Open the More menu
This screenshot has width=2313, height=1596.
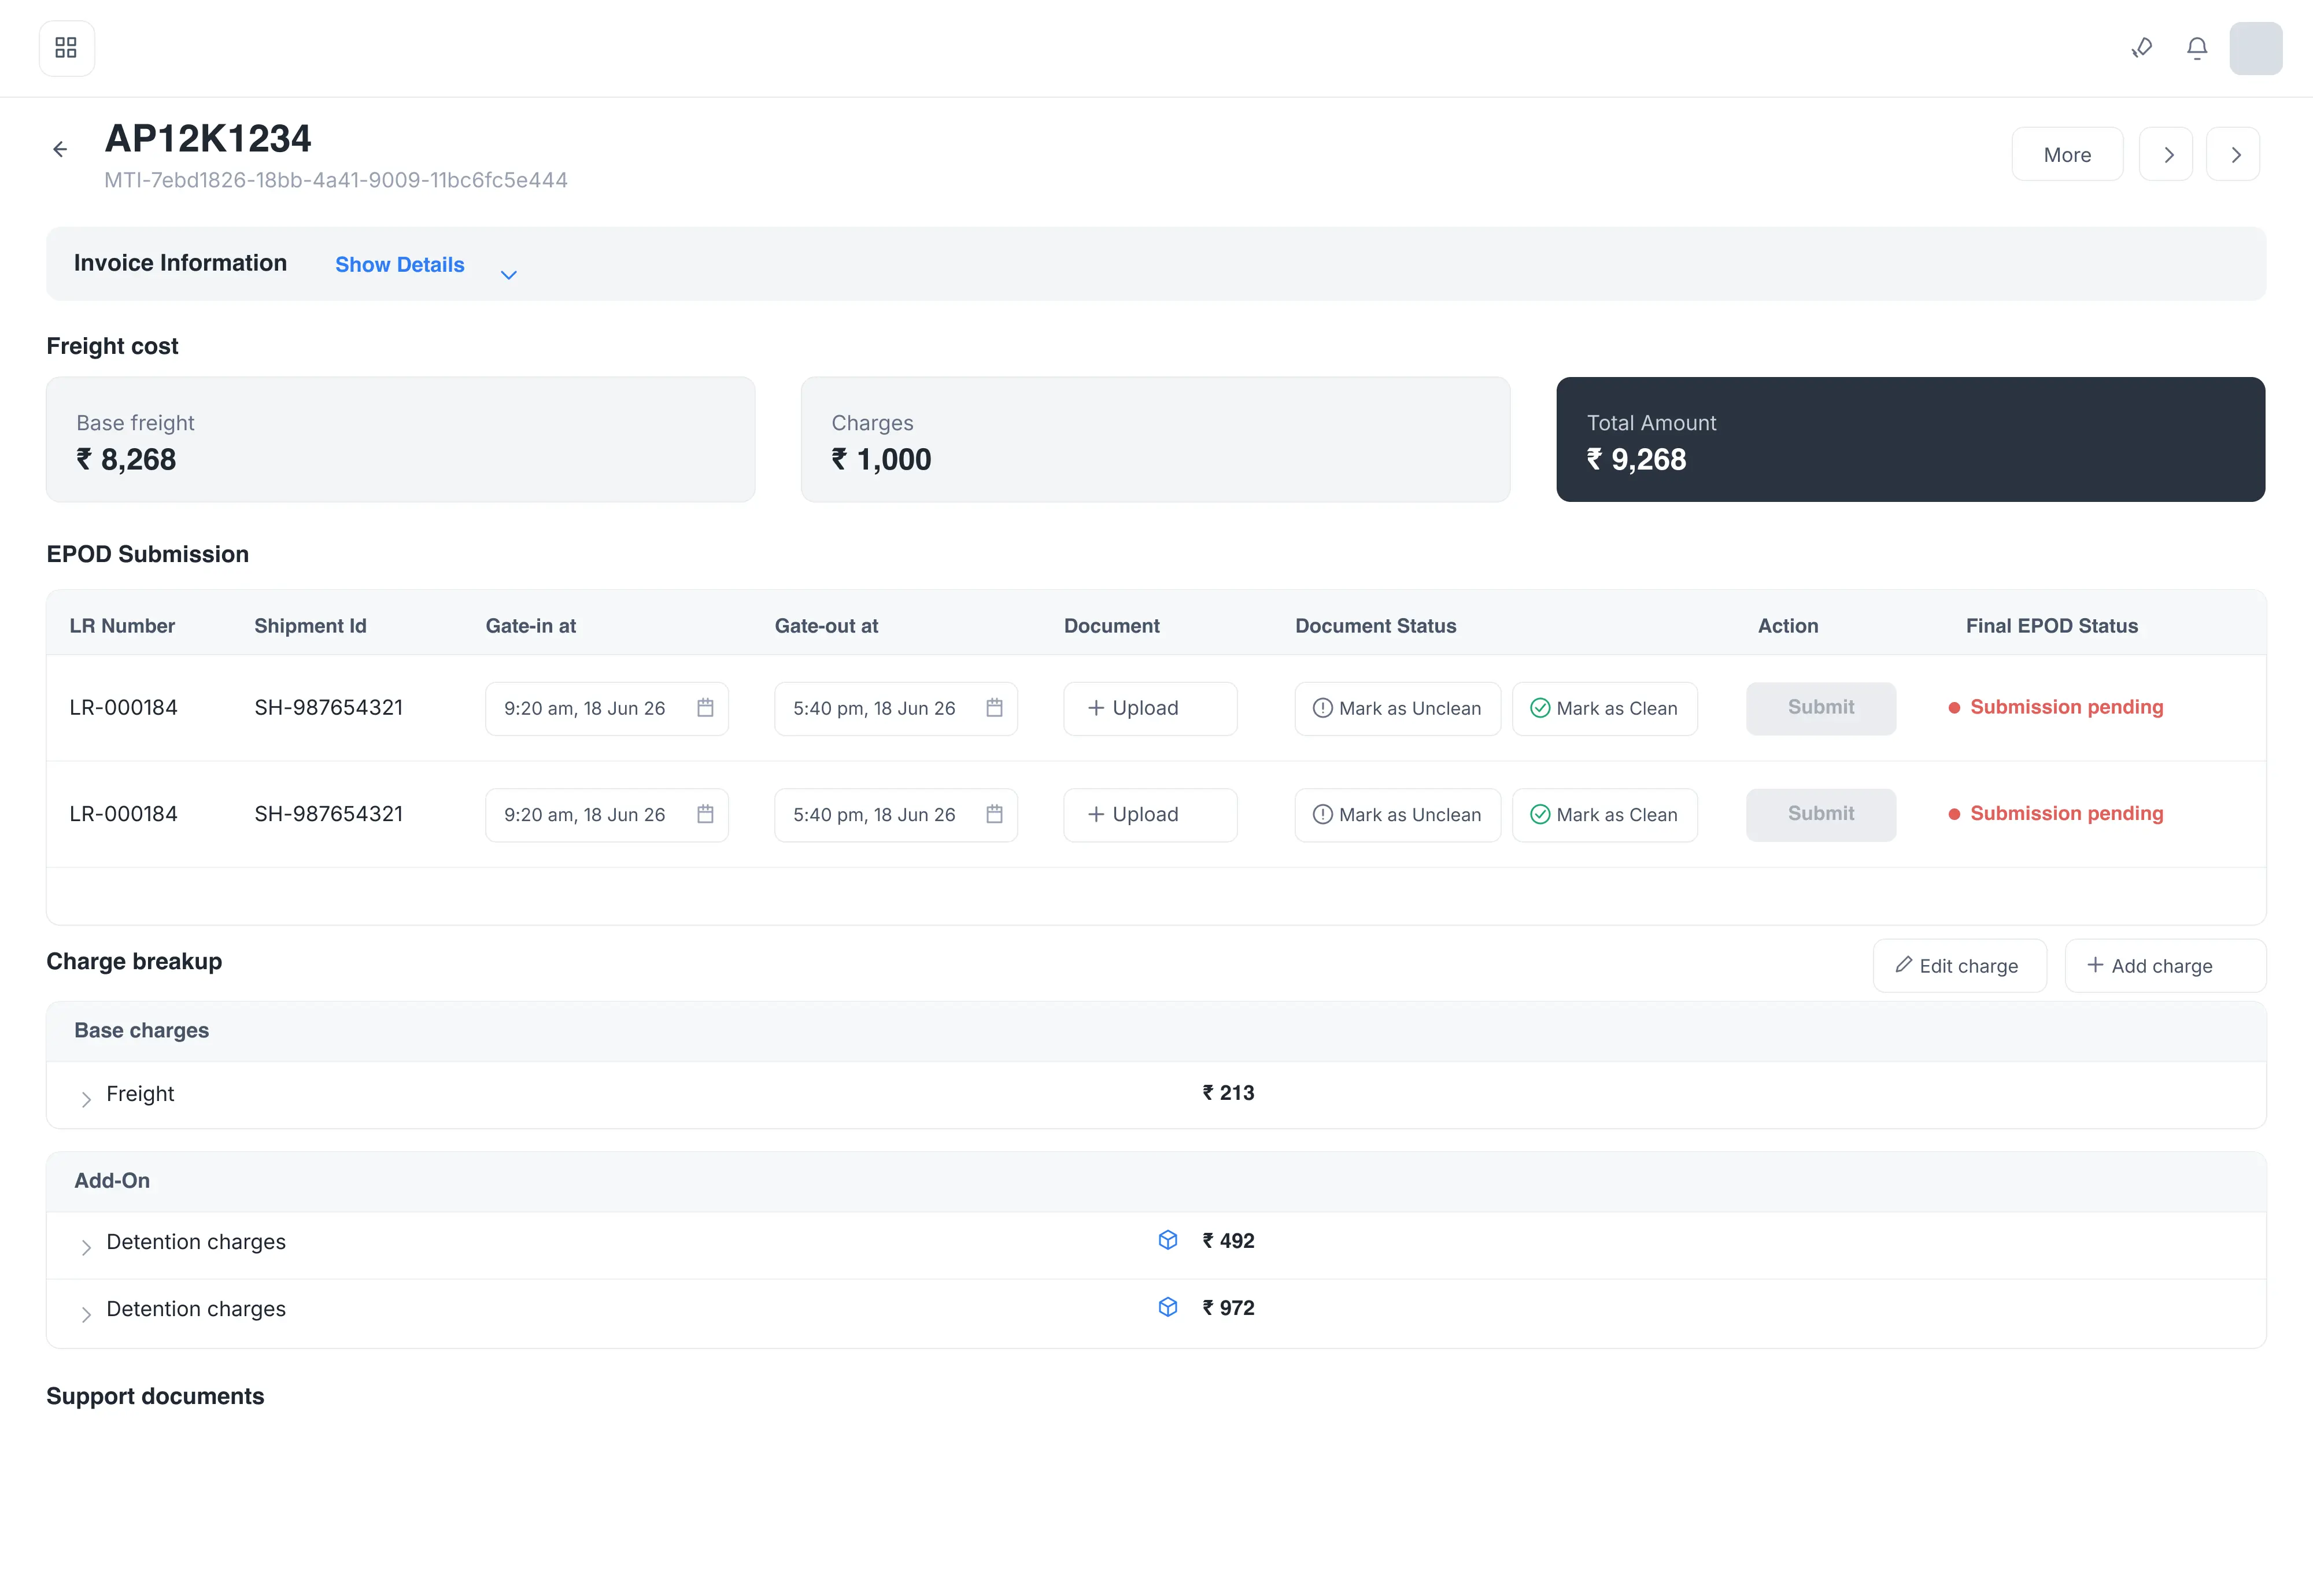(2067, 154)
